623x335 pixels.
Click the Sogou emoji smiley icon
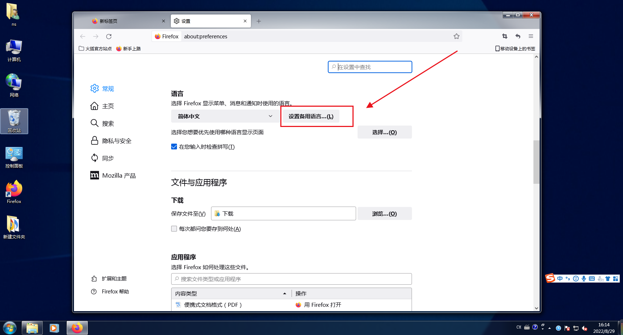(x=576, y=279)
